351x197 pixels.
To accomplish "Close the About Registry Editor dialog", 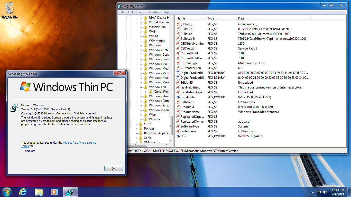I will point(119,73).
